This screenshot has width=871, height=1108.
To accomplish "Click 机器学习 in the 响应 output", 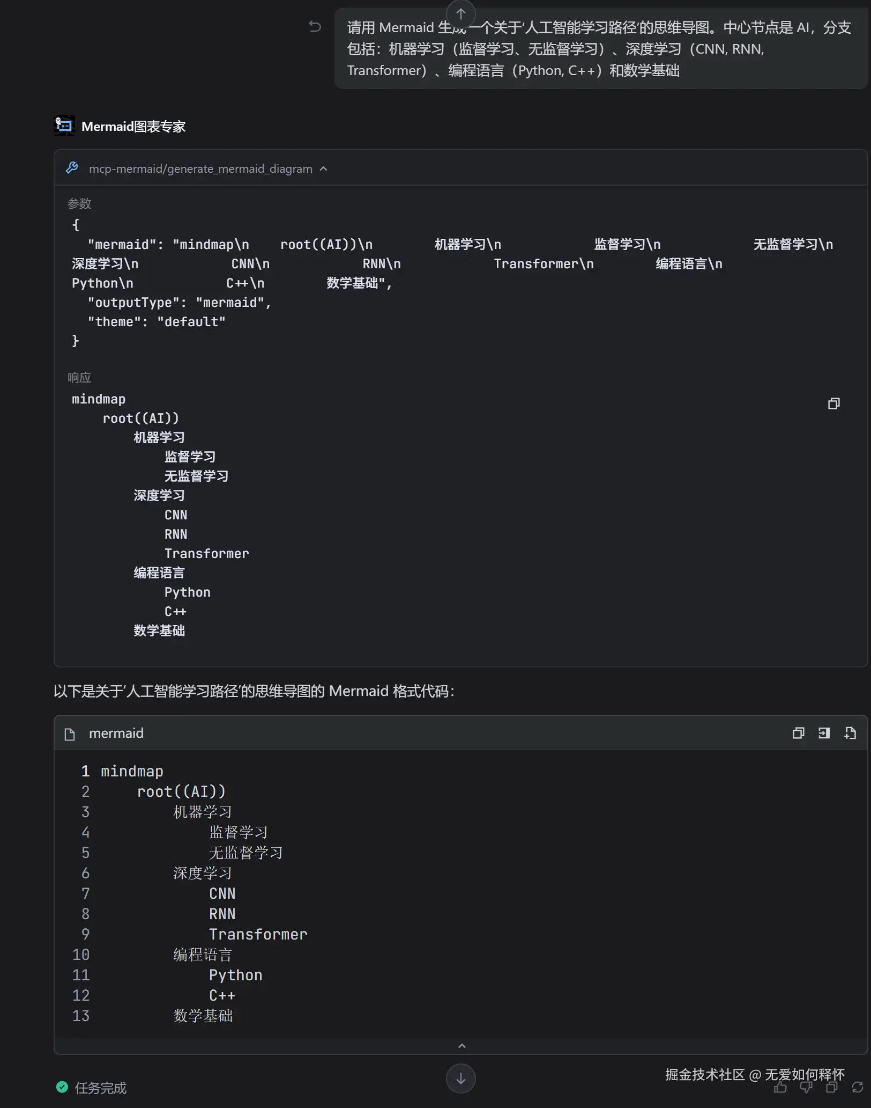I will tap(159, 438).
